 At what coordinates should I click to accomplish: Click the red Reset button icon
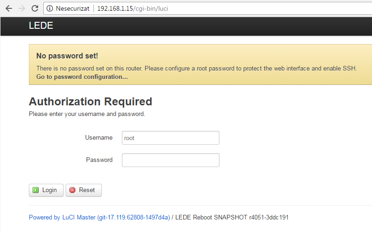(x=73, y=190)
